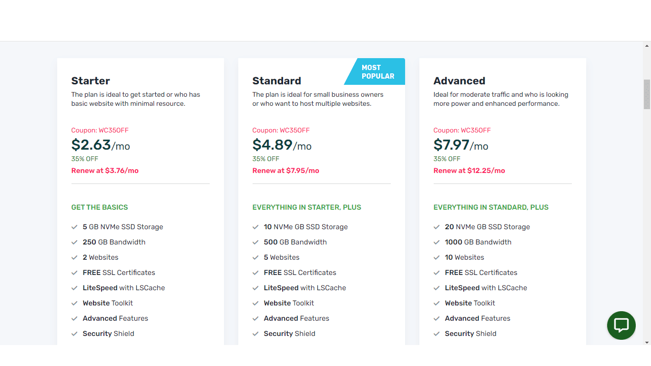This screenshot has width=651, height=366.
Task: Click checkmark beside 5 GB NVMe SSD Storage
Action: point(74,227)
